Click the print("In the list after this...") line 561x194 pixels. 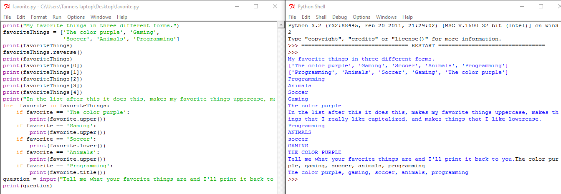tap(139, 99)
